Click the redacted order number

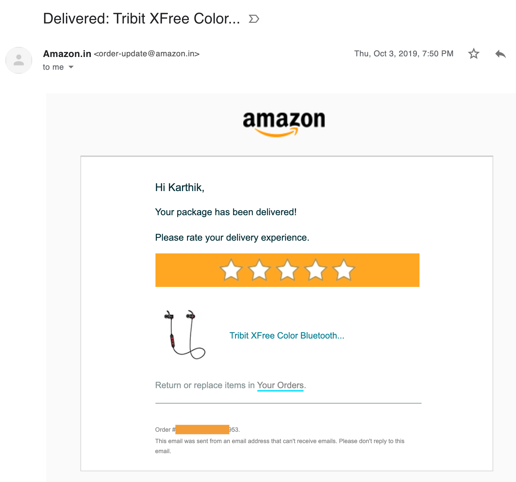202,429
